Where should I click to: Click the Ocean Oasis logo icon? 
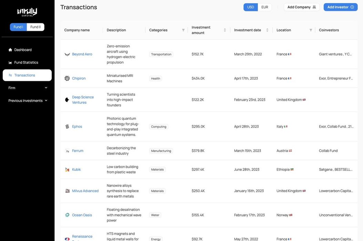coord(67,215)
